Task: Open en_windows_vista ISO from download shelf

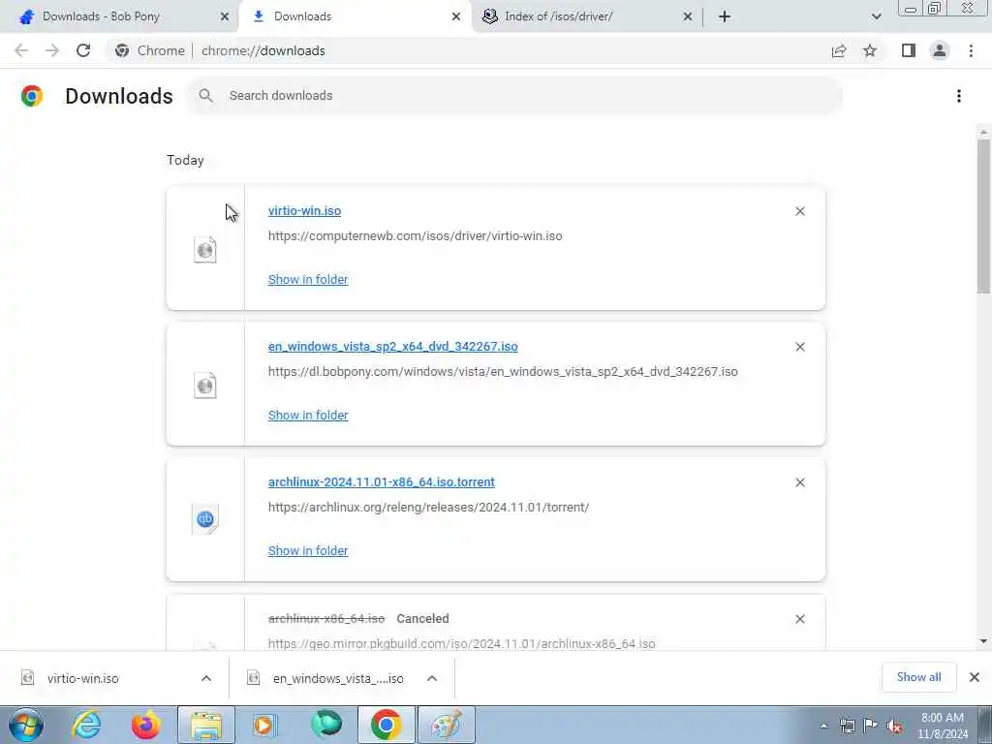Action: tap(338, 678)
